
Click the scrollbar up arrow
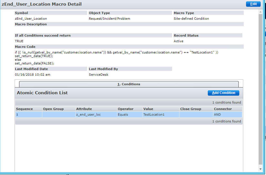click(x=261, y=12)
